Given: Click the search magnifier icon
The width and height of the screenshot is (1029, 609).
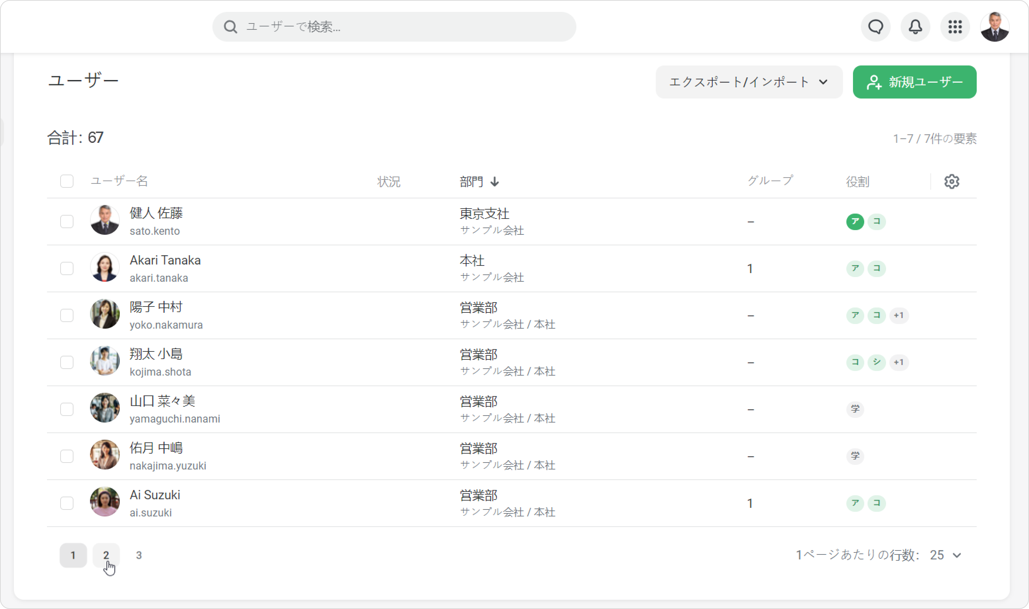Looking at the screenshot, I should 230,27.
